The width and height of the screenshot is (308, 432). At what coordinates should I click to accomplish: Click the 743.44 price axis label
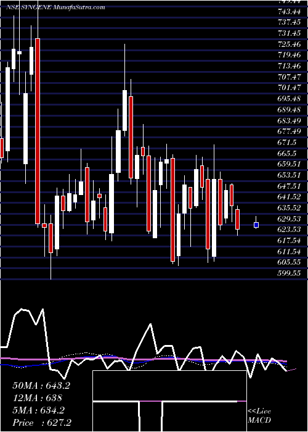[290, 11]
